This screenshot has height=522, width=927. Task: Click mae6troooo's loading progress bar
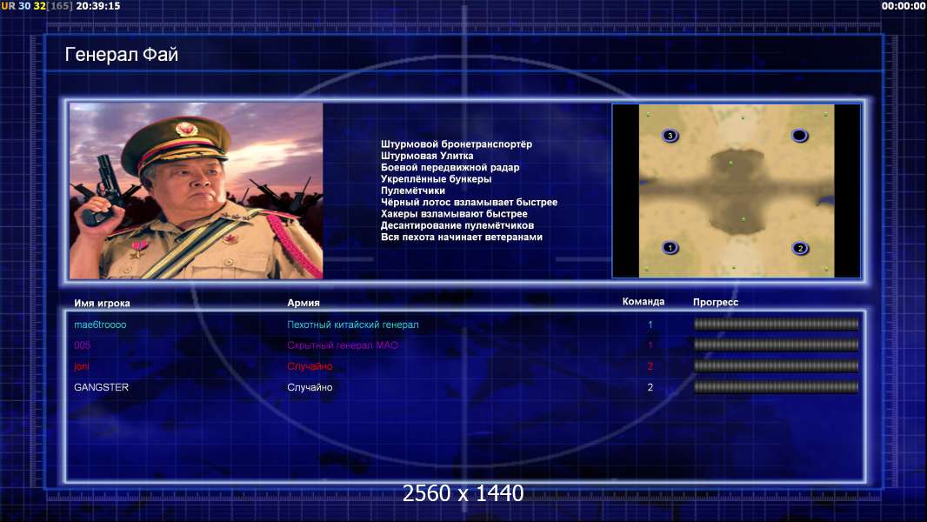coord(777,324)
